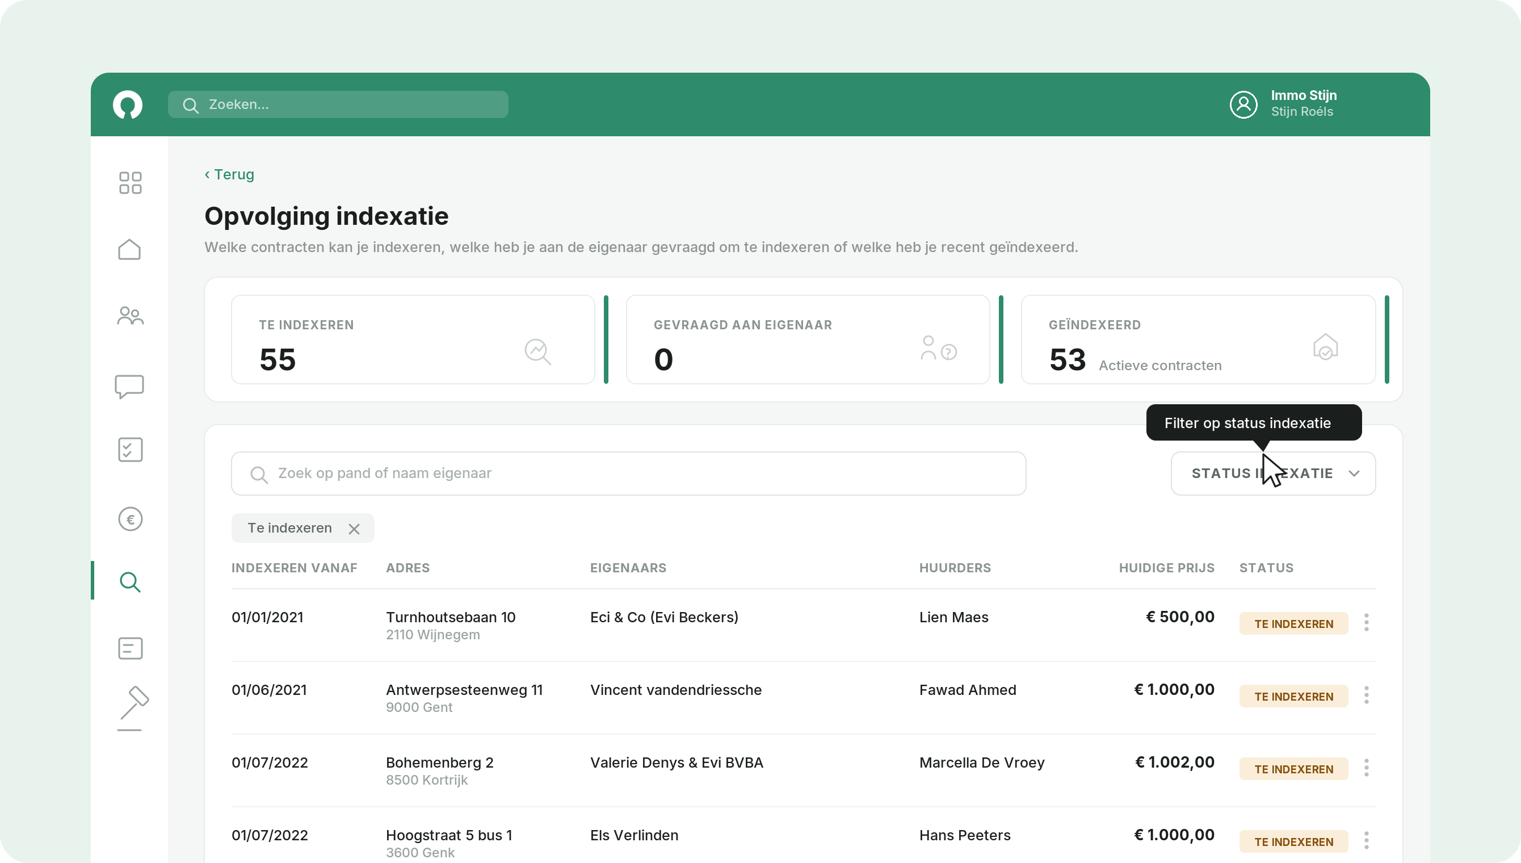Click address Turnhoutsebaan 10
This screenshot has height=863, width=1521.
coord(450,617)
